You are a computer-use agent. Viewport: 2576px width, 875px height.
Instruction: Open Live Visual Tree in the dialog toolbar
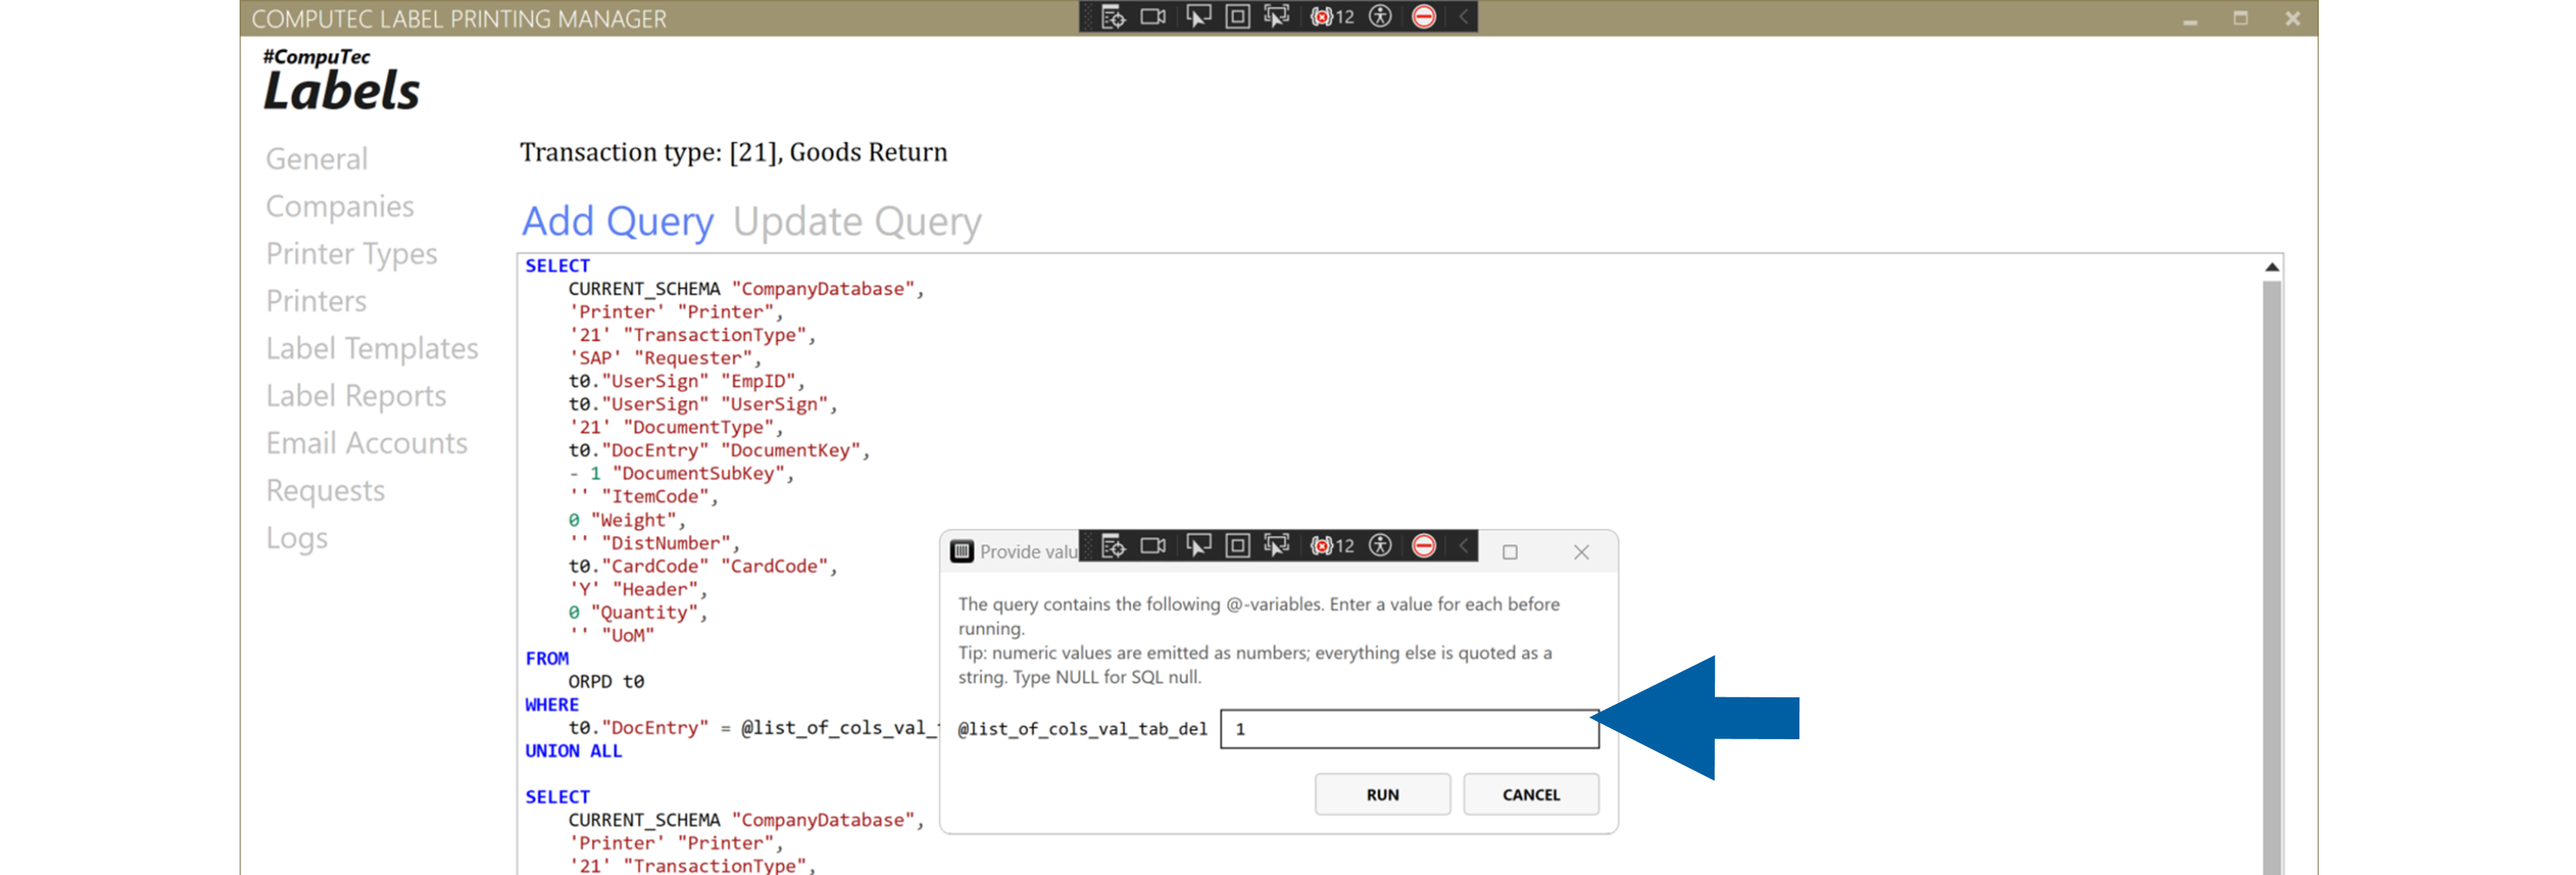[1113, 546]
